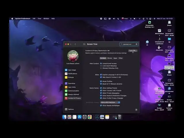Select Pickups in the sidebar

[69, 77]
